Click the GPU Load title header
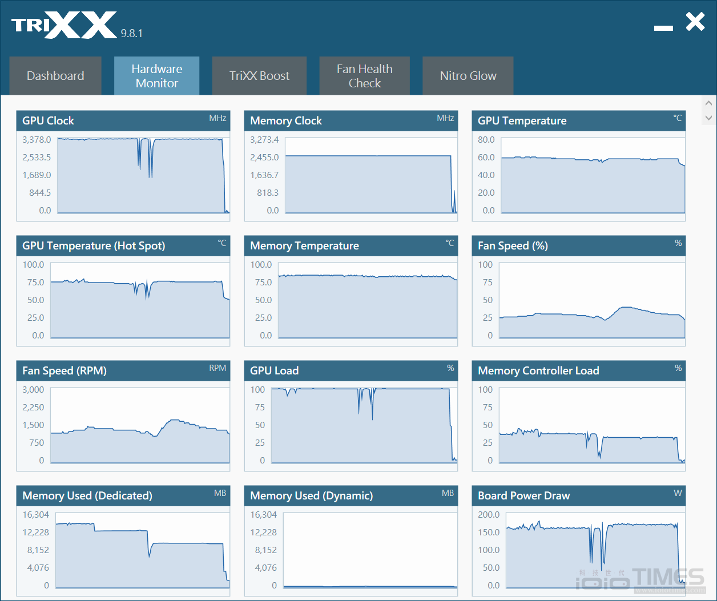This screenshot has height=601, width=717. pyautogui.click(x=351, y=371)
